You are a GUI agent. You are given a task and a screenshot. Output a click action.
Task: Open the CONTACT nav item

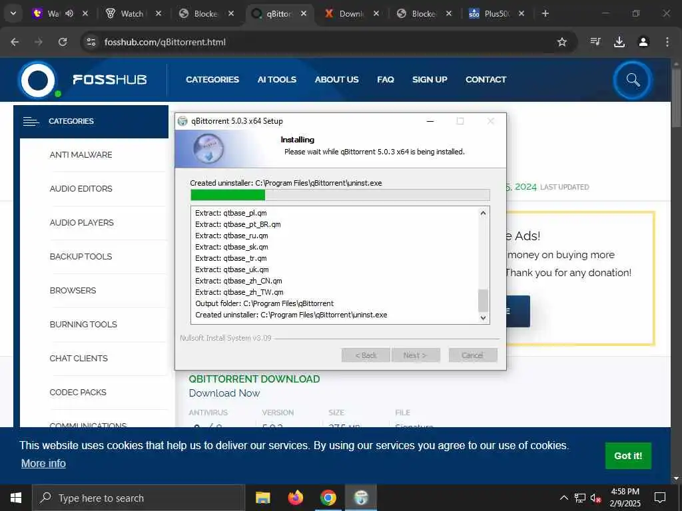(x=486, y=80)
